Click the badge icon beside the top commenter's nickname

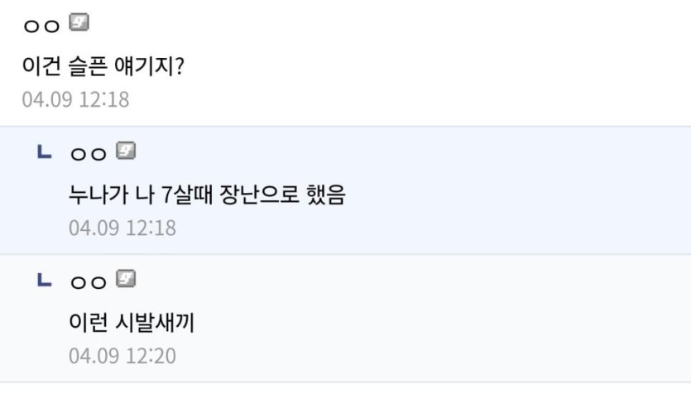point(79,22)
